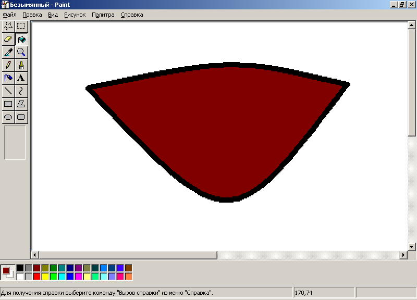The image size is (417, 300).
Task: Select the Rounded Rectangle tool
Action: (x=21, y=117)
